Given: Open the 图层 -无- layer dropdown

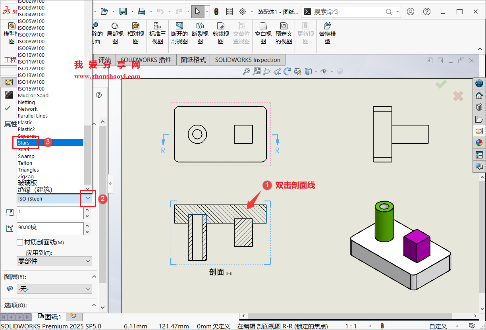Looking at the screenshot, I should tap(54, 289).
